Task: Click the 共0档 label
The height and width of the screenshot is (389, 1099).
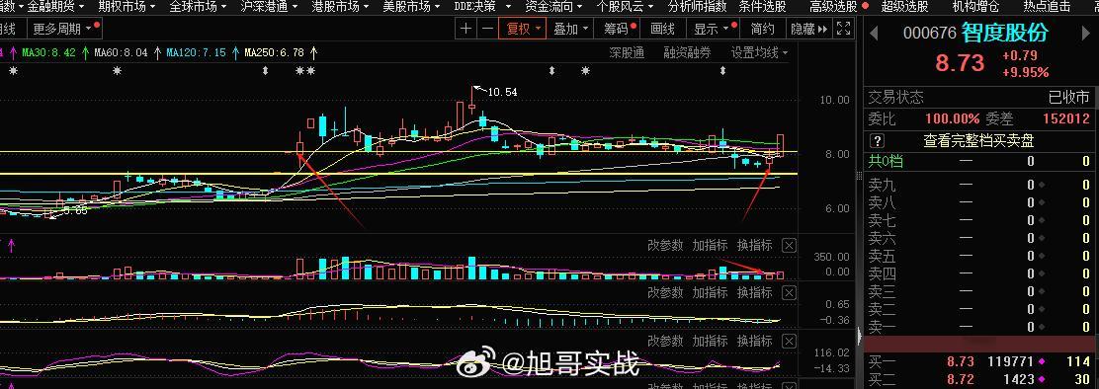Action: pyautogui.click(x=886, y=162)
